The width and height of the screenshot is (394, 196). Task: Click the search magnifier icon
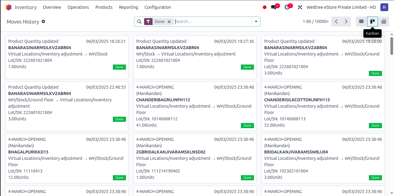tap(139, 22)
